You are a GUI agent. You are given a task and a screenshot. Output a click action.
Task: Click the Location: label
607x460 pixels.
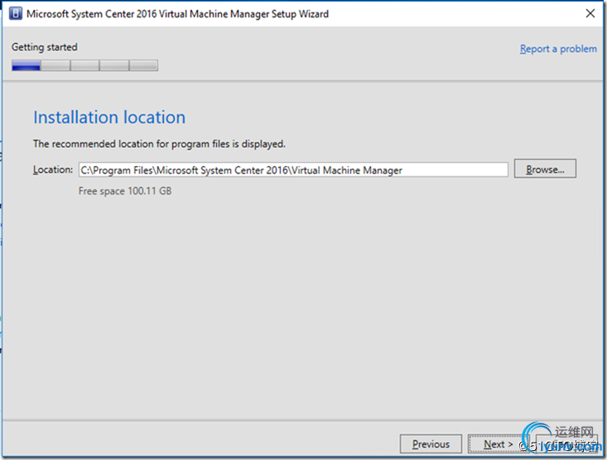(53, 170)
